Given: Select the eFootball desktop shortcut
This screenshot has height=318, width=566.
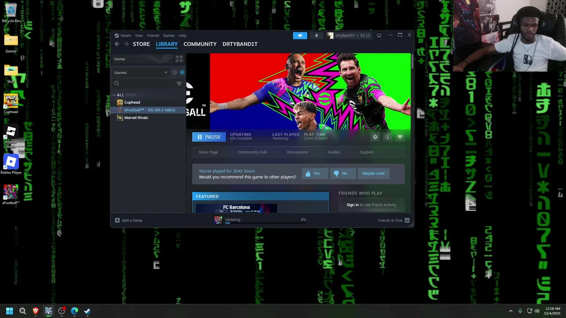Looking at the screenshot, I should (x=11, y=195).
